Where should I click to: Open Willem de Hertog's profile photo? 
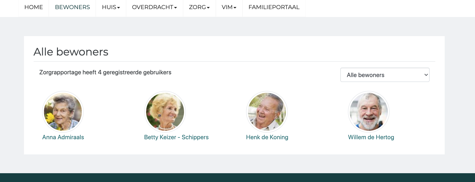coord(369,112)
